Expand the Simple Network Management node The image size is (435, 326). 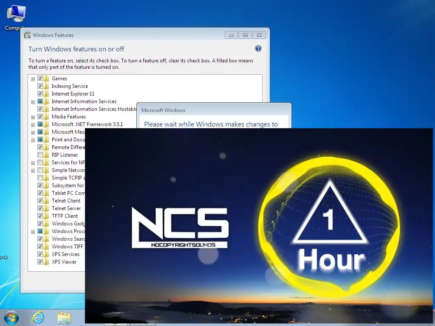coord(33,171)
